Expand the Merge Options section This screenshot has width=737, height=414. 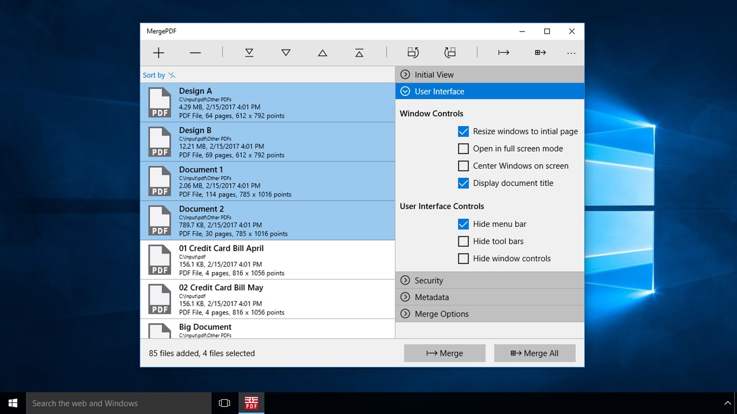coord(490,314)
